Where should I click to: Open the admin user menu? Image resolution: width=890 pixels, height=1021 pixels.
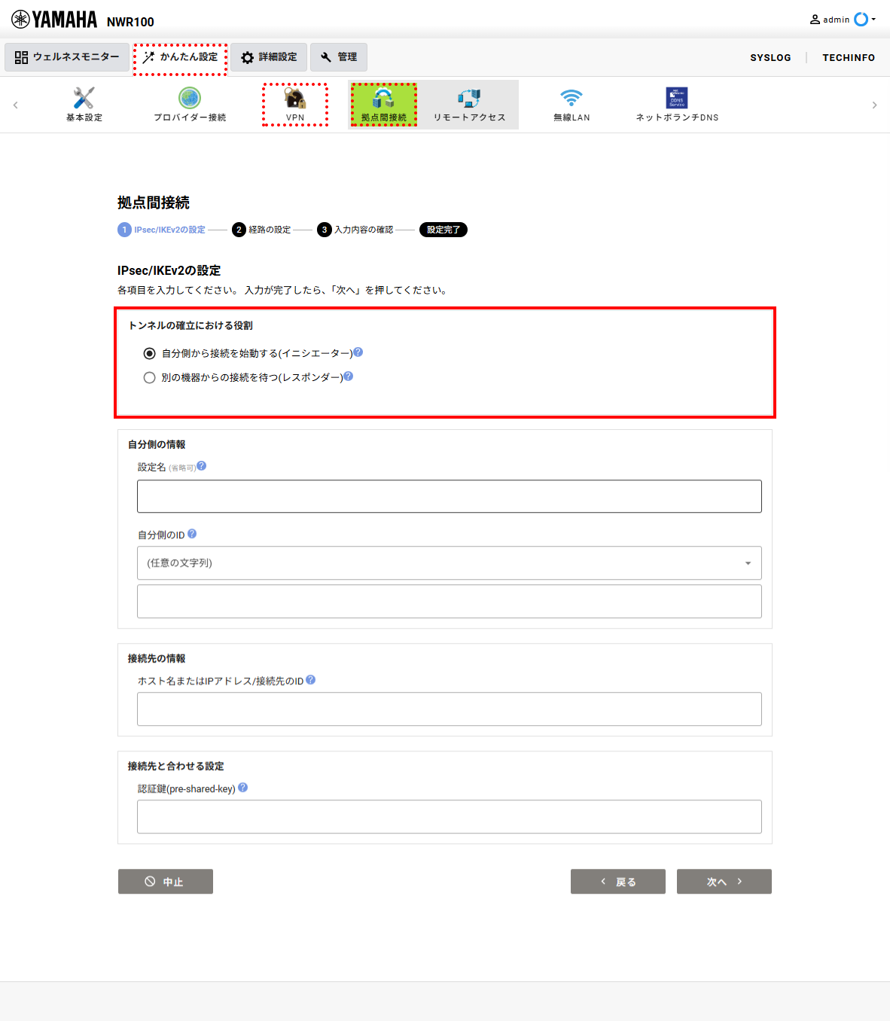843,20
